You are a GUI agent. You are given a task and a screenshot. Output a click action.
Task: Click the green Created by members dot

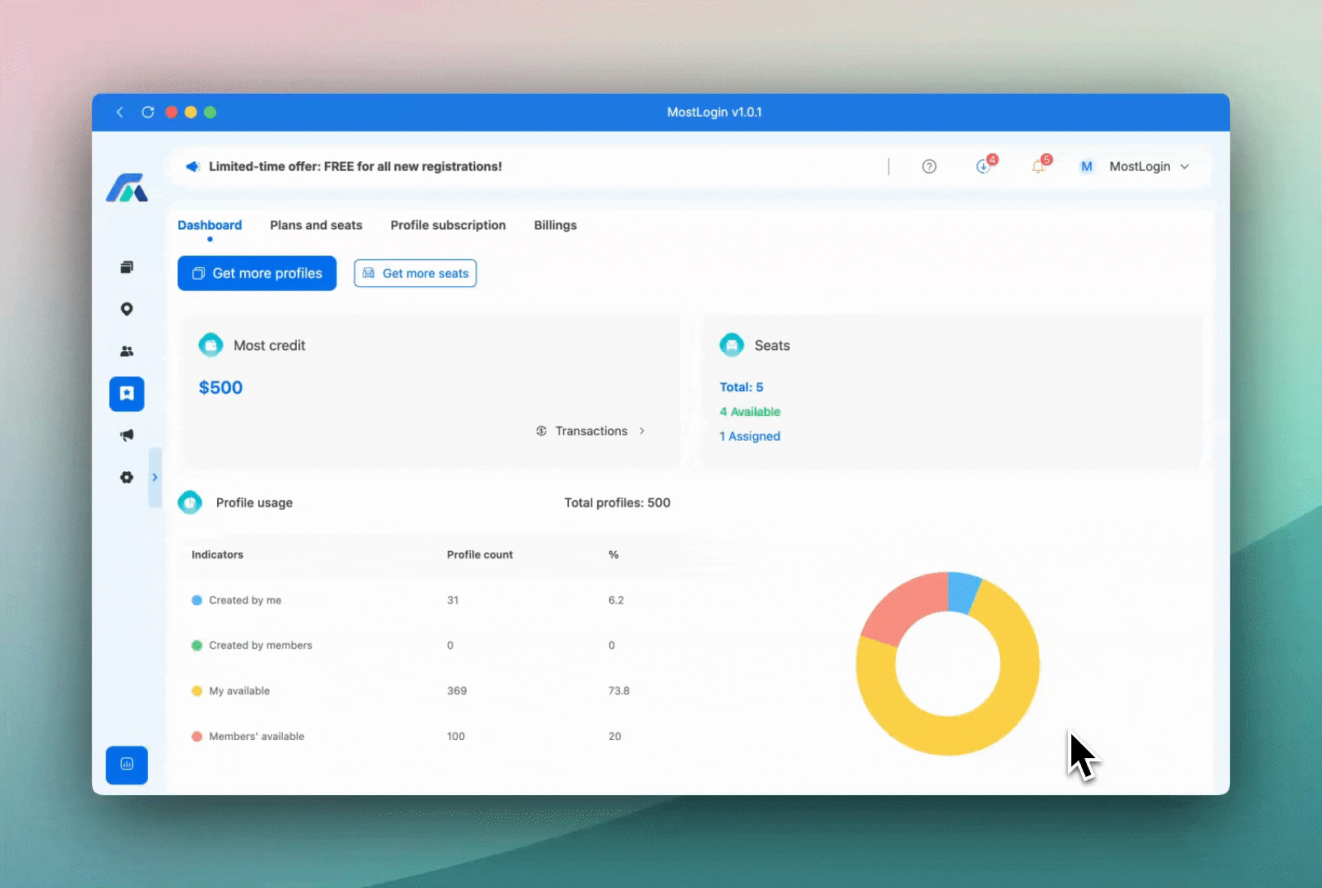coord(196,645)
